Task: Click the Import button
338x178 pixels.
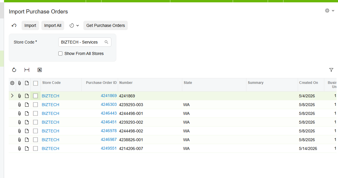Action: (30, 25)
